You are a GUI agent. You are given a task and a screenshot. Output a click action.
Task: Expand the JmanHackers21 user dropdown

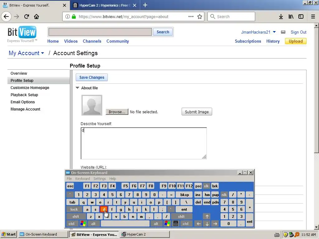click(274, 32)
